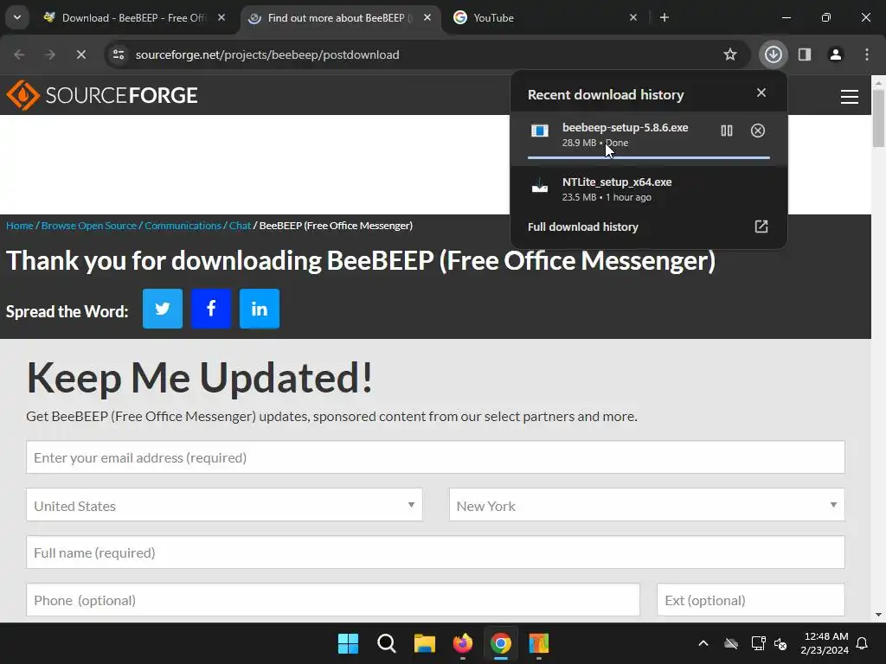Close the Recent download history popup
The image size is (886, 664).
[761, 93]
